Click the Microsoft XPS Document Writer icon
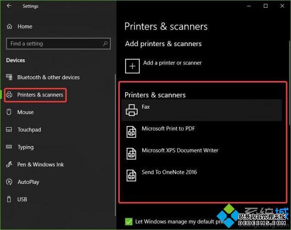 [131, 153]
